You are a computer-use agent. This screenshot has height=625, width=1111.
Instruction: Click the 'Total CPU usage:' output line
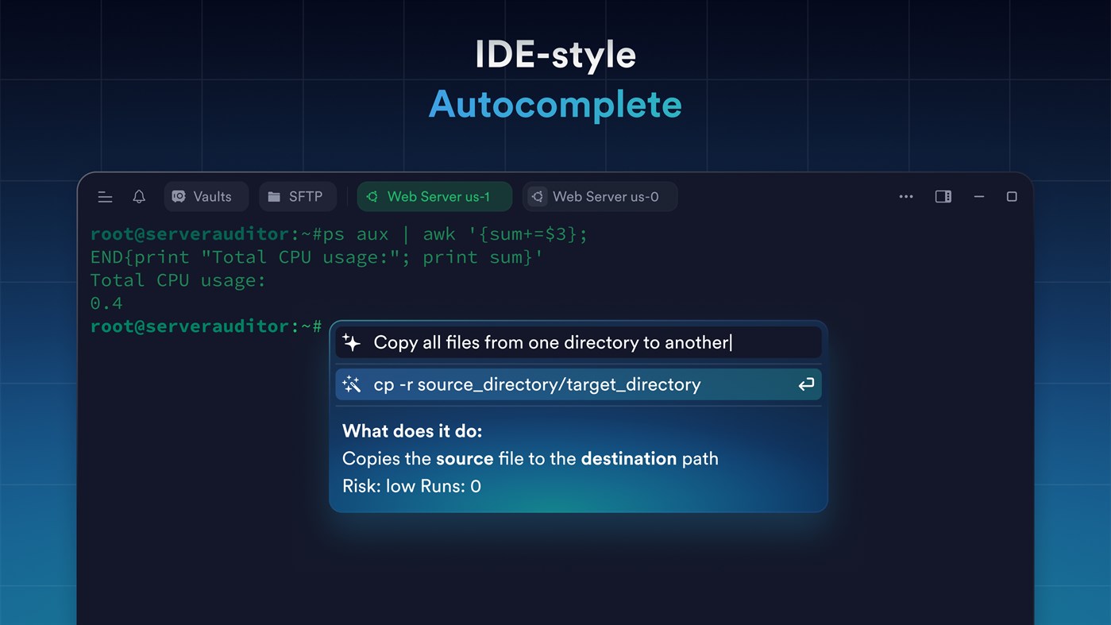tap(178, 280)
